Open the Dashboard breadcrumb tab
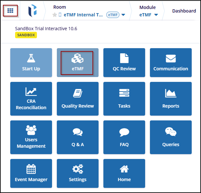Screen dimensions: 201x193 (184, 11)
